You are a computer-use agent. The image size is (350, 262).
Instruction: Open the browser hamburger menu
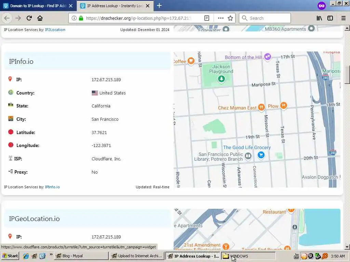pos(344,18)
